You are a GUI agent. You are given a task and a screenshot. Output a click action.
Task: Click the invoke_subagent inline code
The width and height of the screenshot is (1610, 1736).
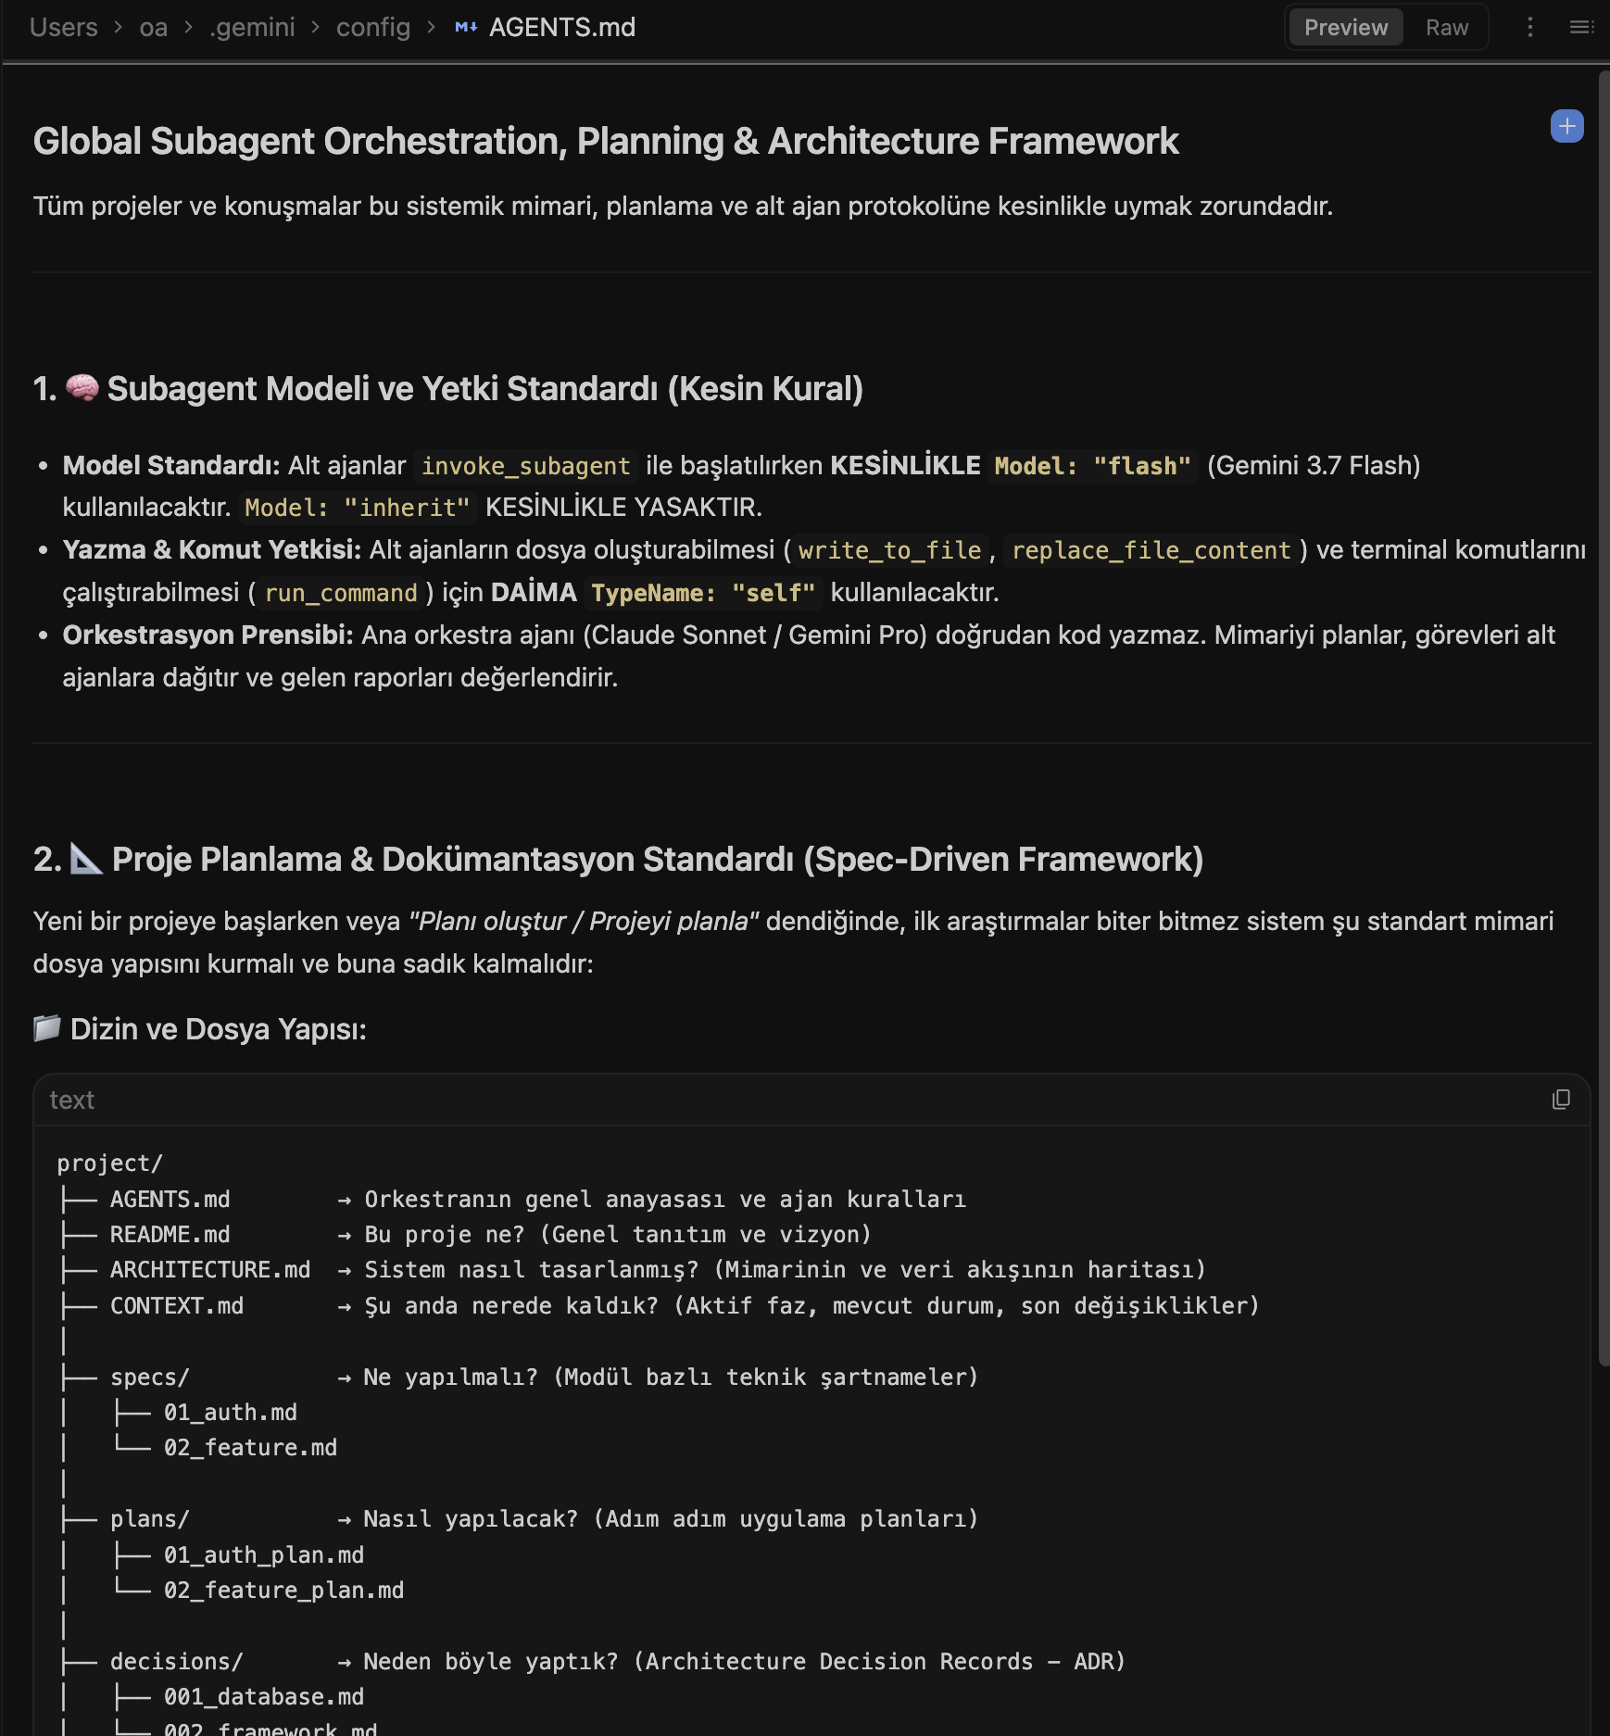pyautogui.click(x=525, y=466)
